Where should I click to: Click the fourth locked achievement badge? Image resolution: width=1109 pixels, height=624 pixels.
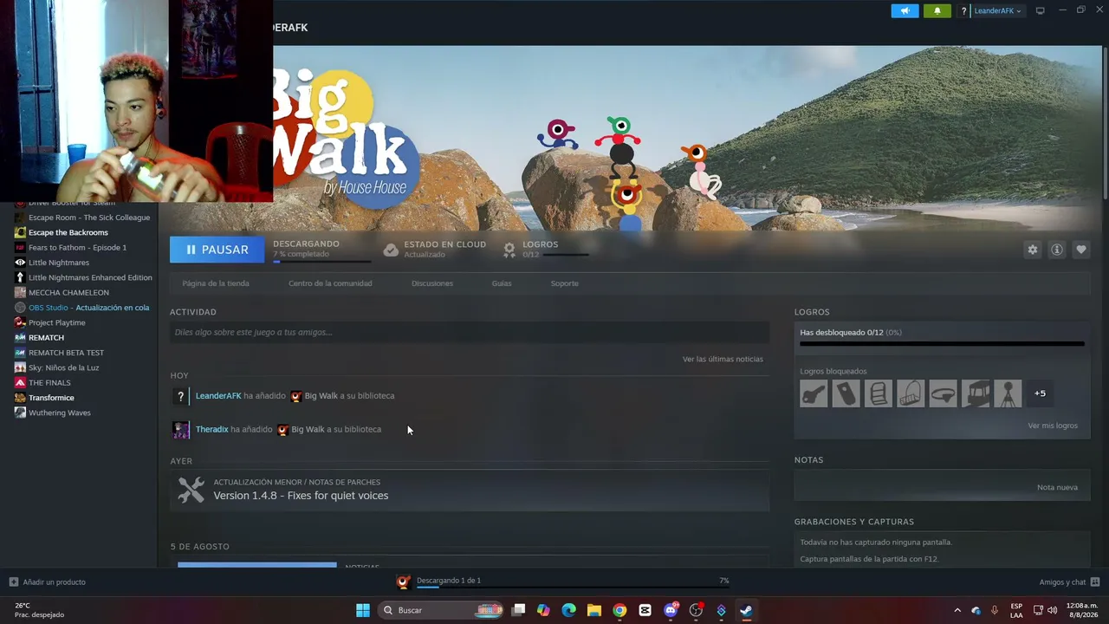(x=911, y=393)
